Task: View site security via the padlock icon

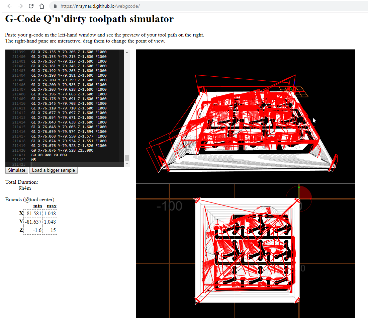Action: (55, 6)
